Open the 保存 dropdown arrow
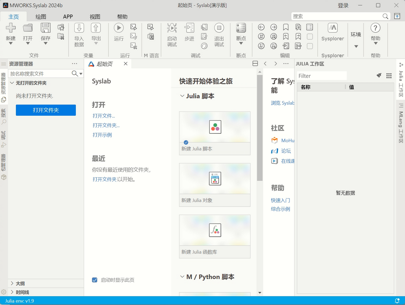 pos(45,44)
